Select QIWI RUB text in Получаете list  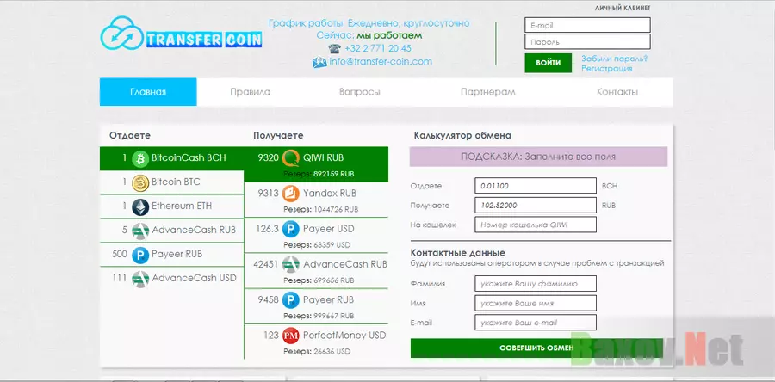(x=323, y=158)
